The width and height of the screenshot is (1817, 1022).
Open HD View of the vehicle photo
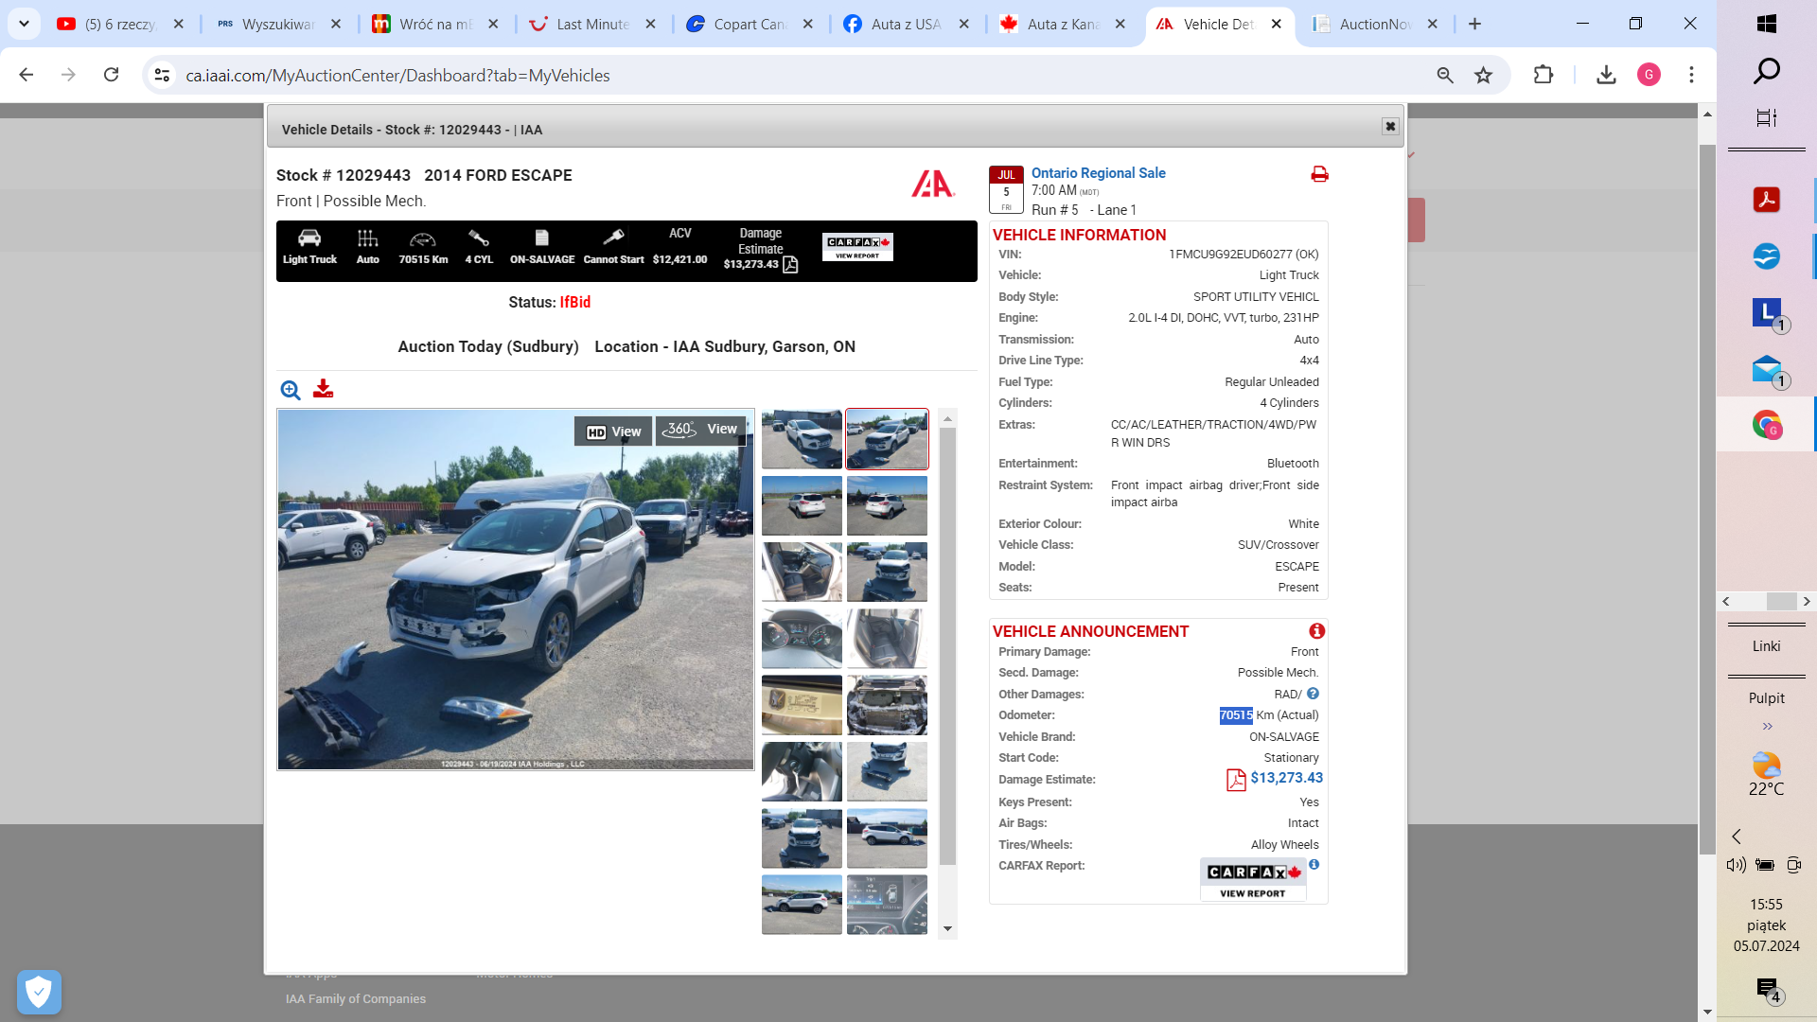613,432
